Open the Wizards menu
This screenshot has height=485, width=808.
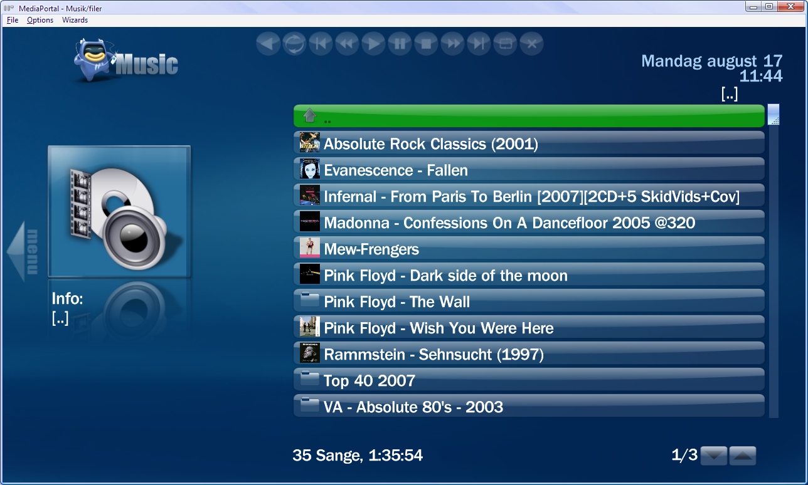(x=75, y=20)
